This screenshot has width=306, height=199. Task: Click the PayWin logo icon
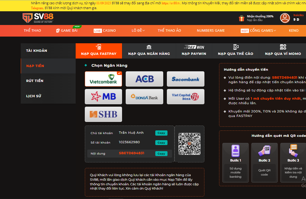(194, 47)
